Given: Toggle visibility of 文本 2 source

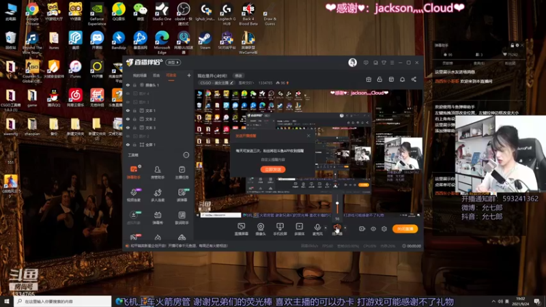Looking at the screenshot, I should pyautogui.click(x=128, y=119).
